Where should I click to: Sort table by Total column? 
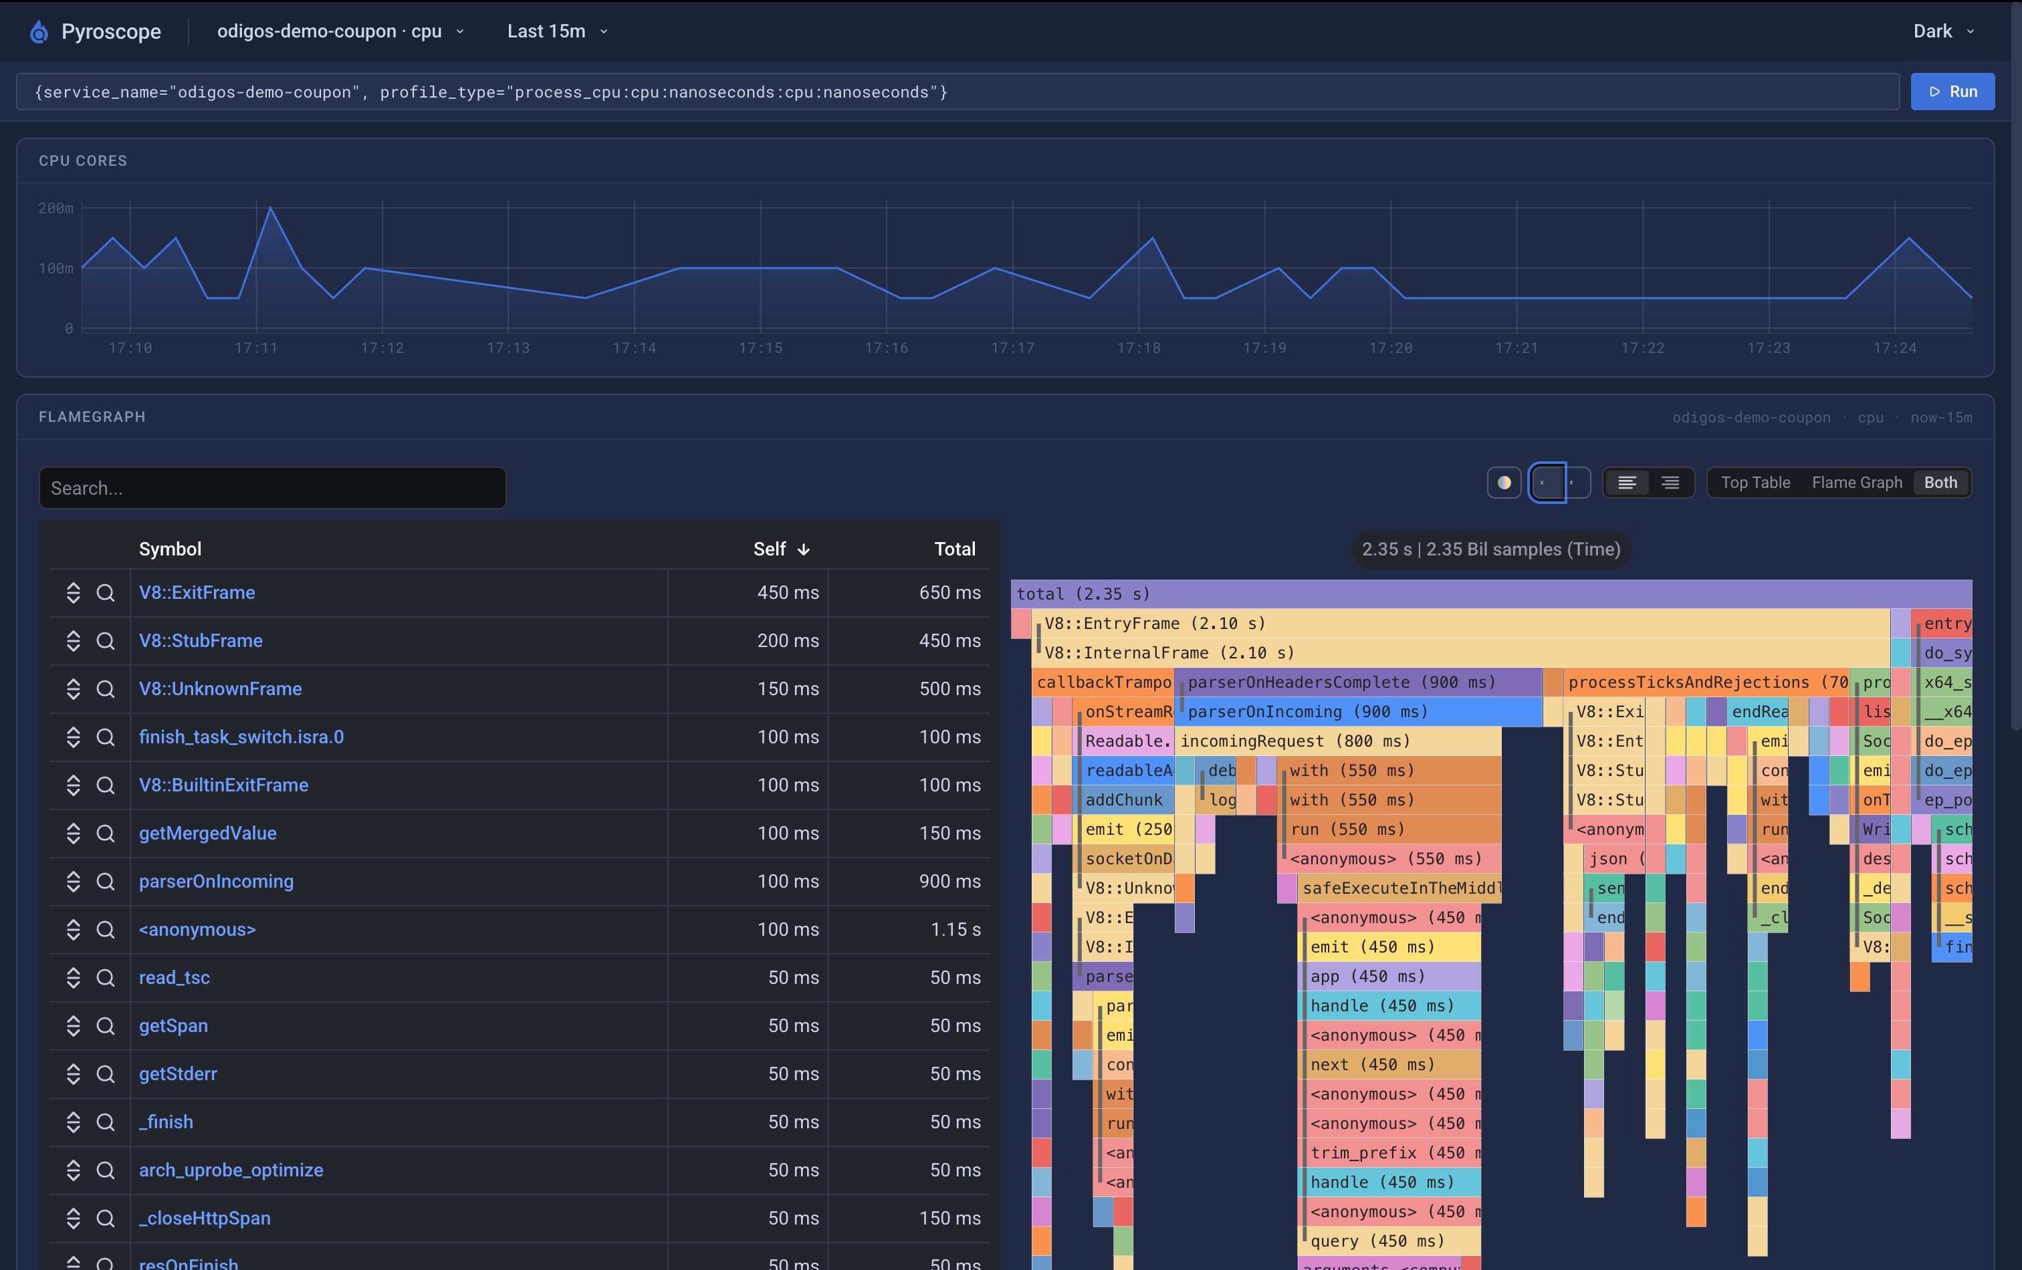coord(955,549)
